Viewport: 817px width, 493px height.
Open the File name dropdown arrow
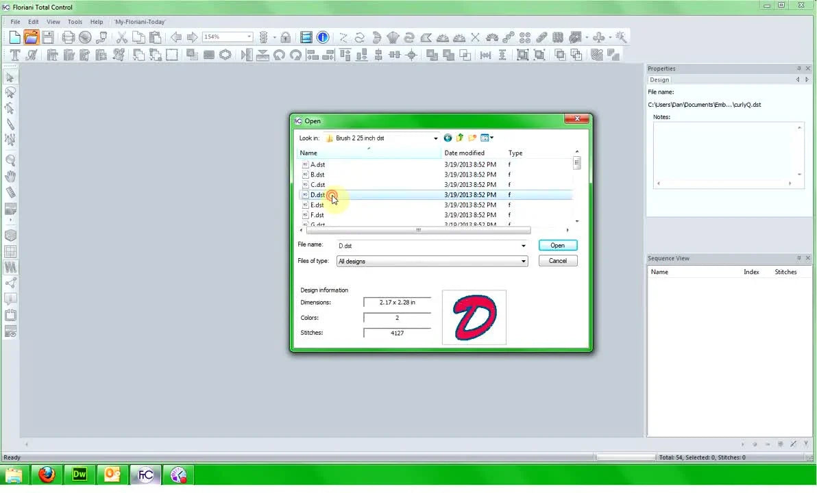click(523, 245)
